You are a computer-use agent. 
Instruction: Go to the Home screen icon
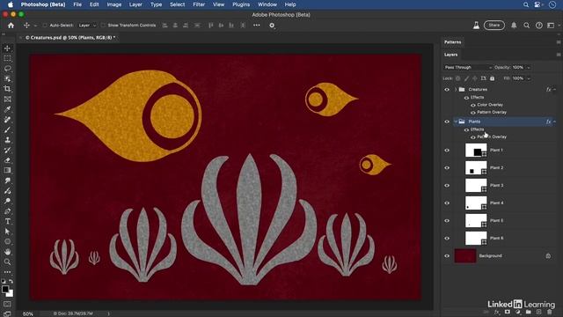click(11, 26)
